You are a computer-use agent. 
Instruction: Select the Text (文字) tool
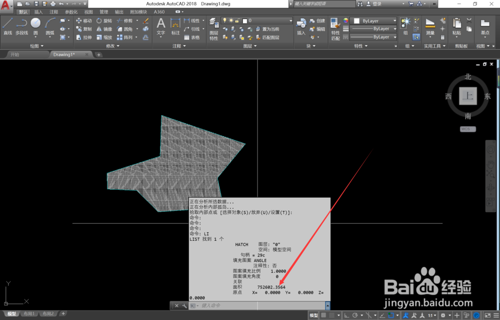click(x=161, y=27)
